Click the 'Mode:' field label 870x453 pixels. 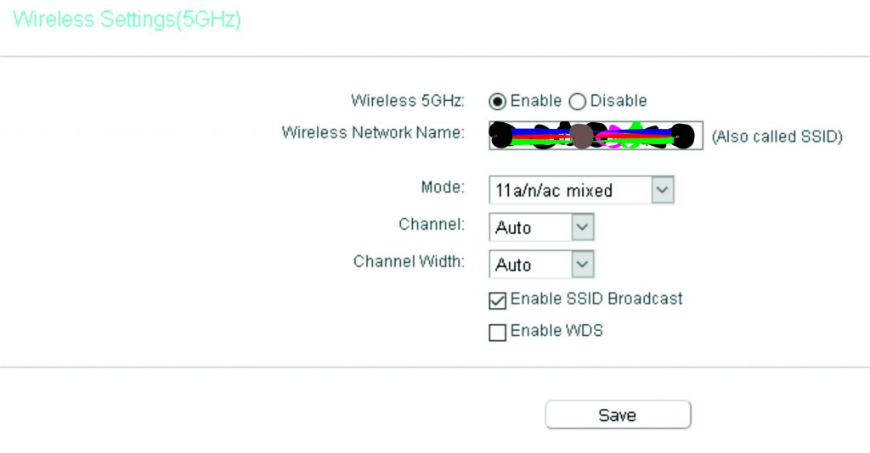443,187
